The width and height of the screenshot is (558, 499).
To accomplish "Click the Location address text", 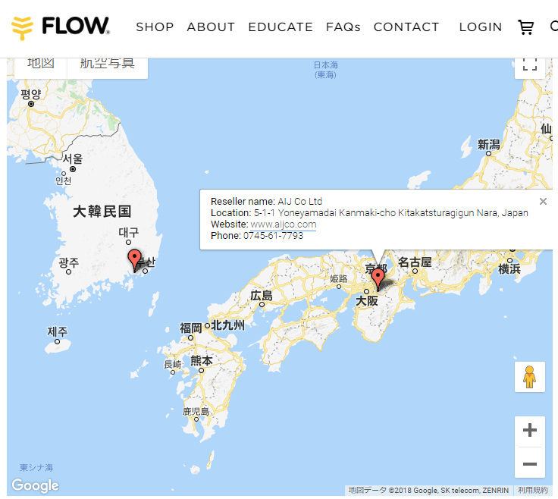I will (x=369, y=213).
